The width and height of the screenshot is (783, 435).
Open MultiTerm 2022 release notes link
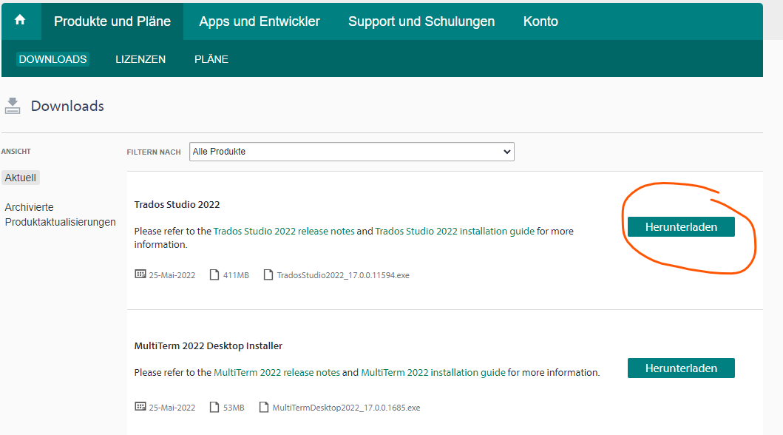click(277, 373)
